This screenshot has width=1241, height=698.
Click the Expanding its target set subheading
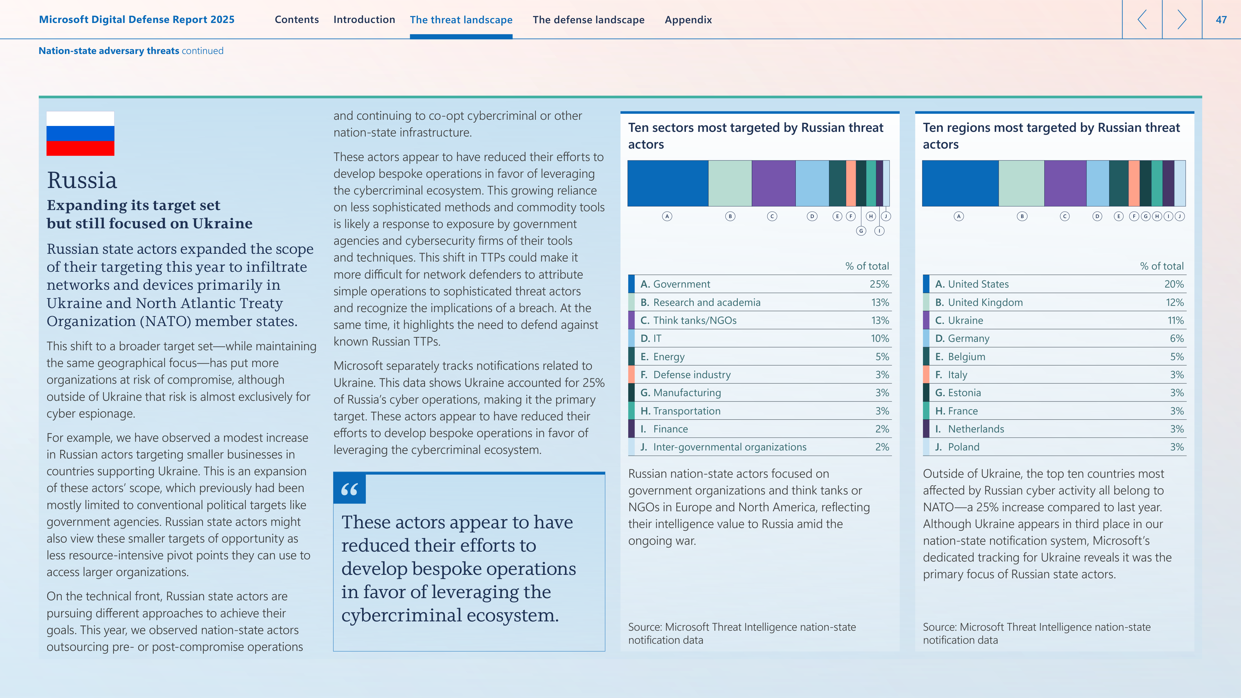click(149, 214)
